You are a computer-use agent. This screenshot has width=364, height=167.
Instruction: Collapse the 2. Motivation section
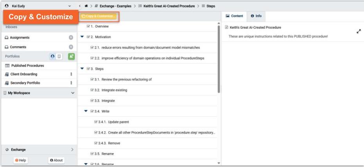(82, 37)
